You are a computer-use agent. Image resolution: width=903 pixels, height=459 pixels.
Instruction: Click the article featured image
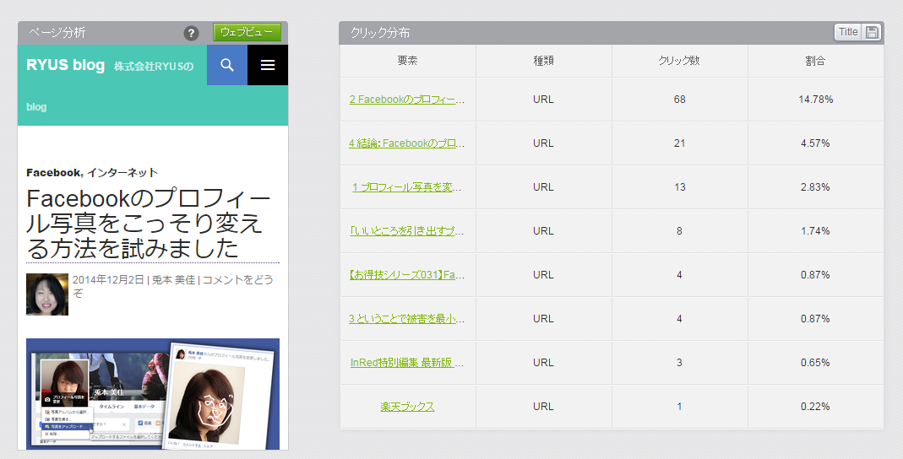153,394
